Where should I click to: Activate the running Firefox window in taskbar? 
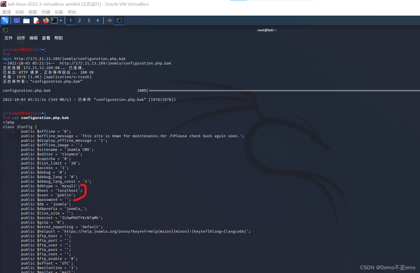click(x=109, y=20)
